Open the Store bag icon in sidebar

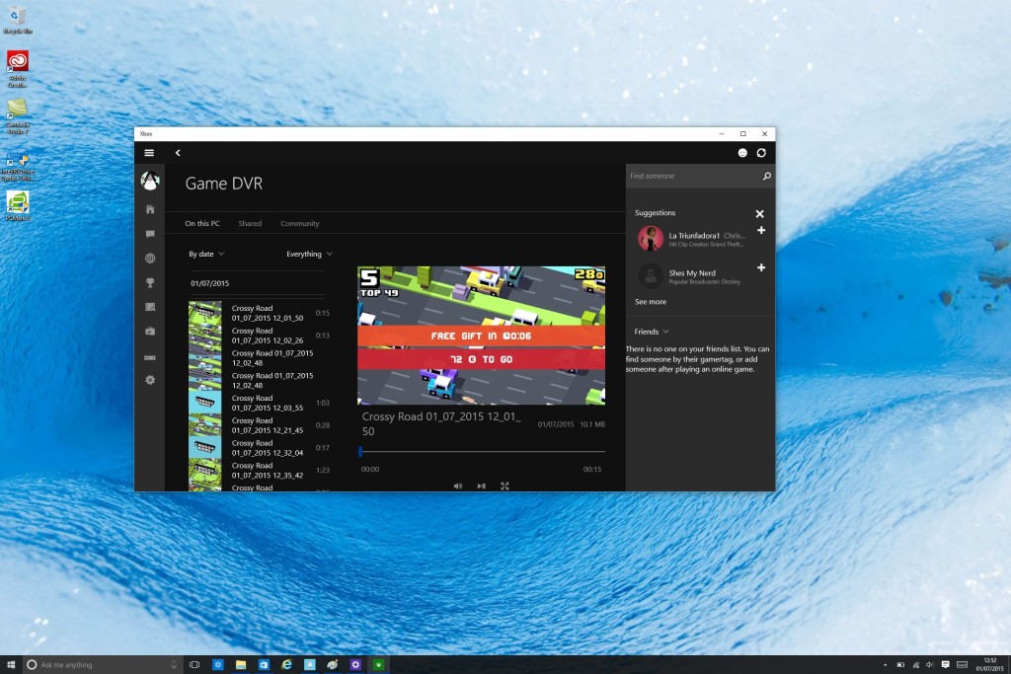point(150,332)
